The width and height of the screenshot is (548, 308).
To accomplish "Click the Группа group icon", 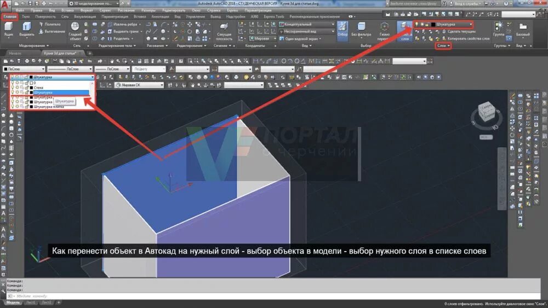I will tap(498, 30).
